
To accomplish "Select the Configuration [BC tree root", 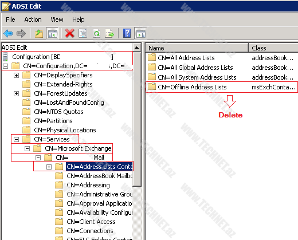I will click(62, 57).
